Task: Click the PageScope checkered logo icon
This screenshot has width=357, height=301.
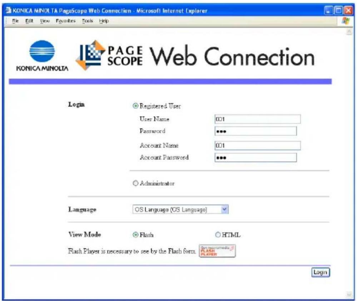Action: click(90, 55)
